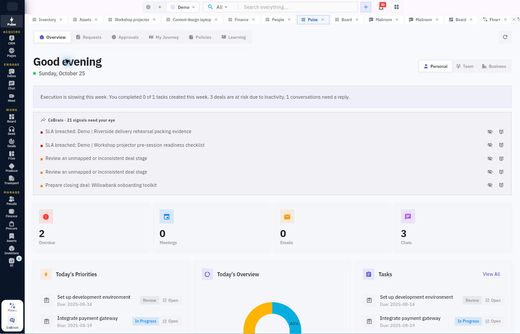520x334 pixels.
Task: Open CoBrain assistant in sidebar
Action: (x=12, y=323)
